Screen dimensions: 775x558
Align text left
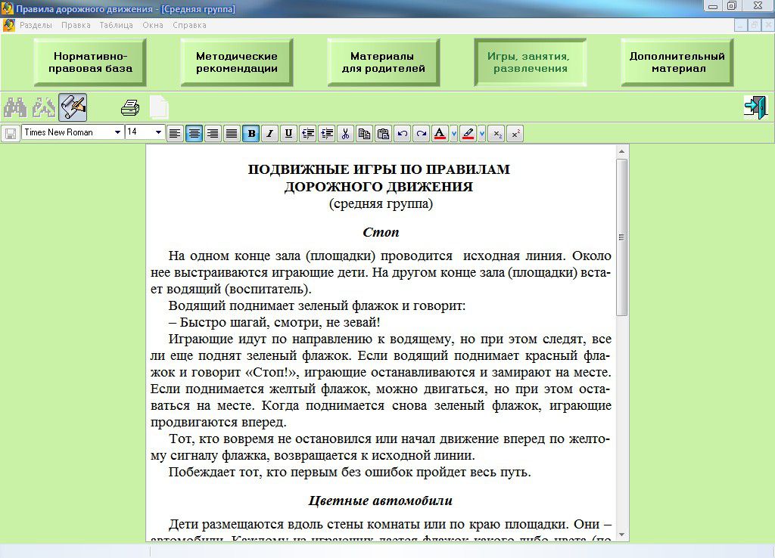pos(175,133)
